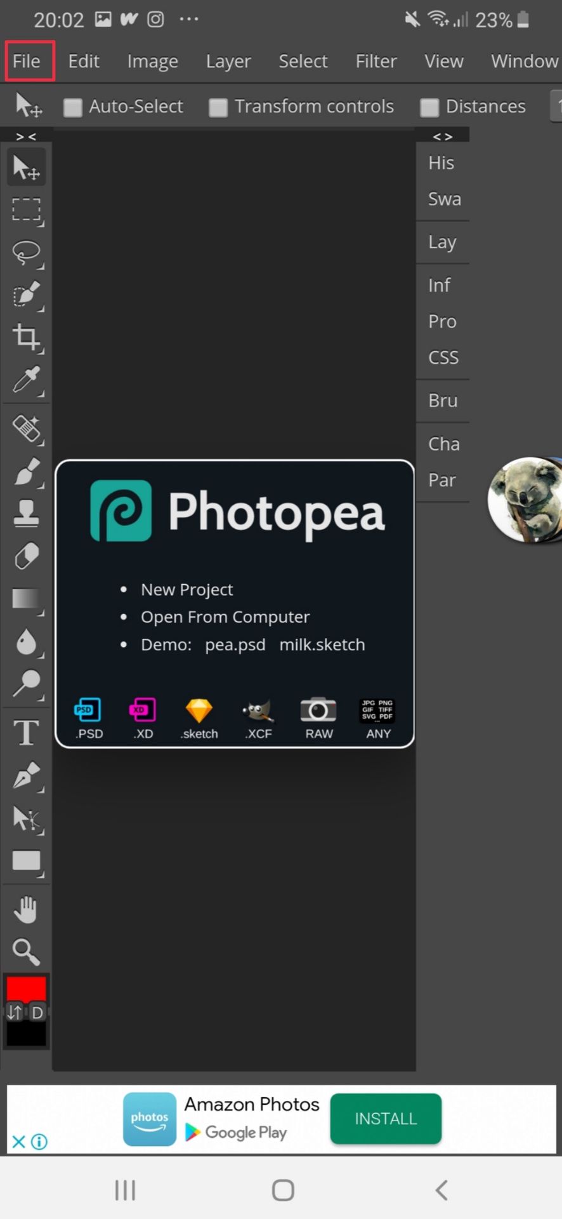Image resolution: width=562 pixels, height=1219 pixels.
Task: Enable the Transform controls checkbox
Action: (218, 107)
